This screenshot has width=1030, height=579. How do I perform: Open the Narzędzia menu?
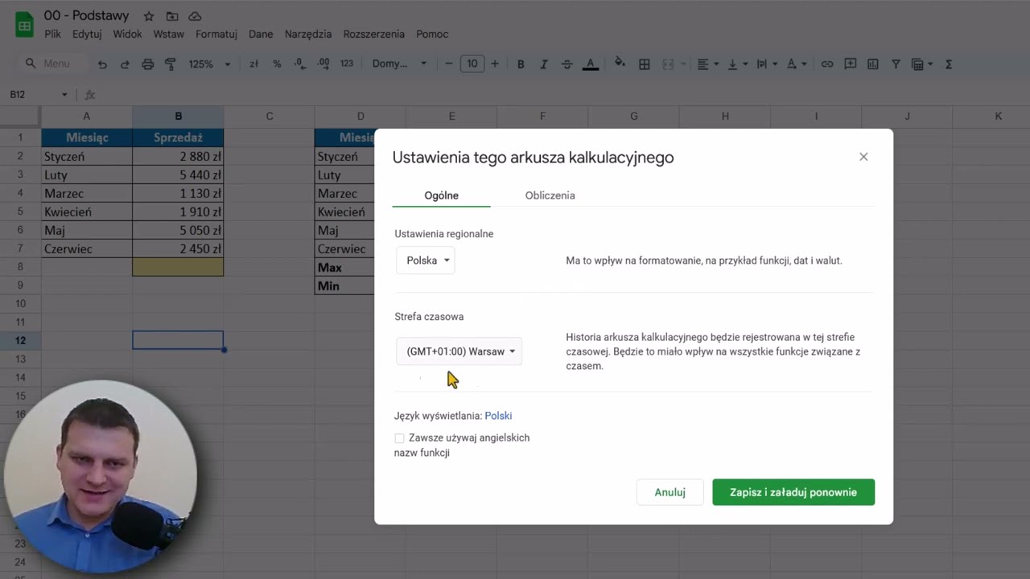pos(308,34)
